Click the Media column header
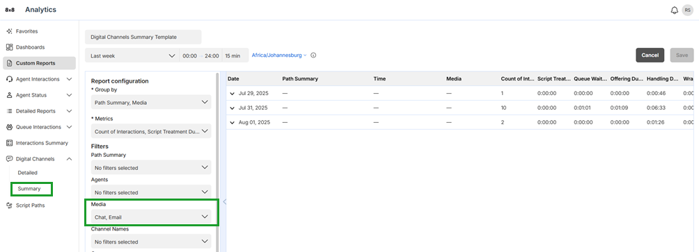This screenshot has width=699, height=252. (454, 79)
